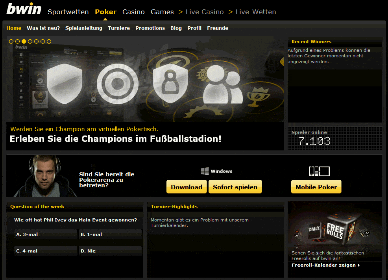Click the mobile devices icon
This screenshot has height=280, width=388.
tap(320, 171)
